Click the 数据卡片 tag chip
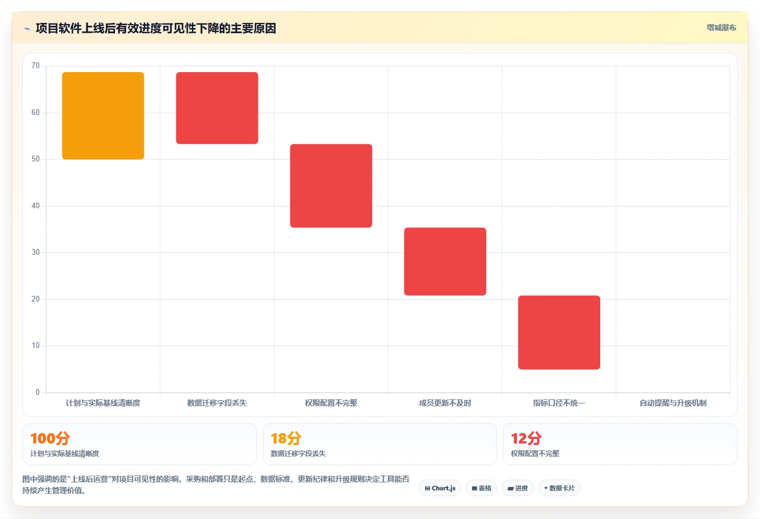The height and width of the screenshot is (519, 760). tap(559, 488)
